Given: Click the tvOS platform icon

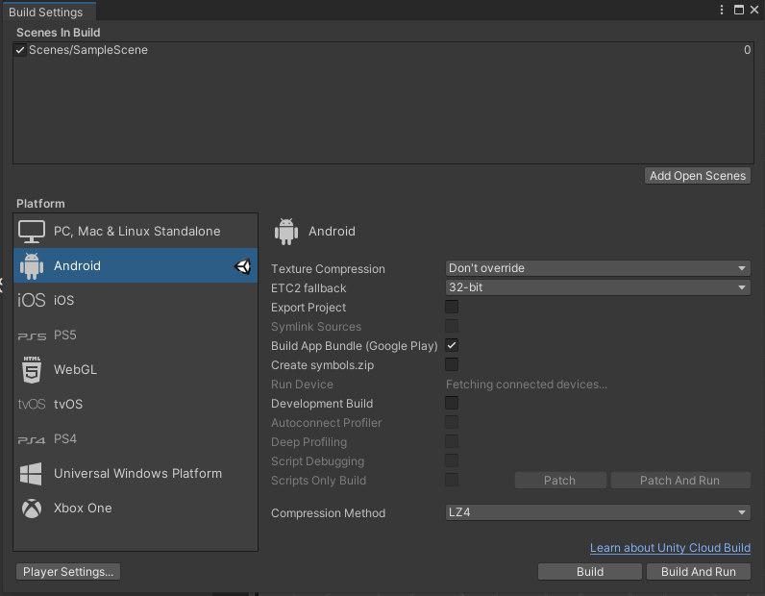Looking at the screenshot, I should (x=32, y=404).
